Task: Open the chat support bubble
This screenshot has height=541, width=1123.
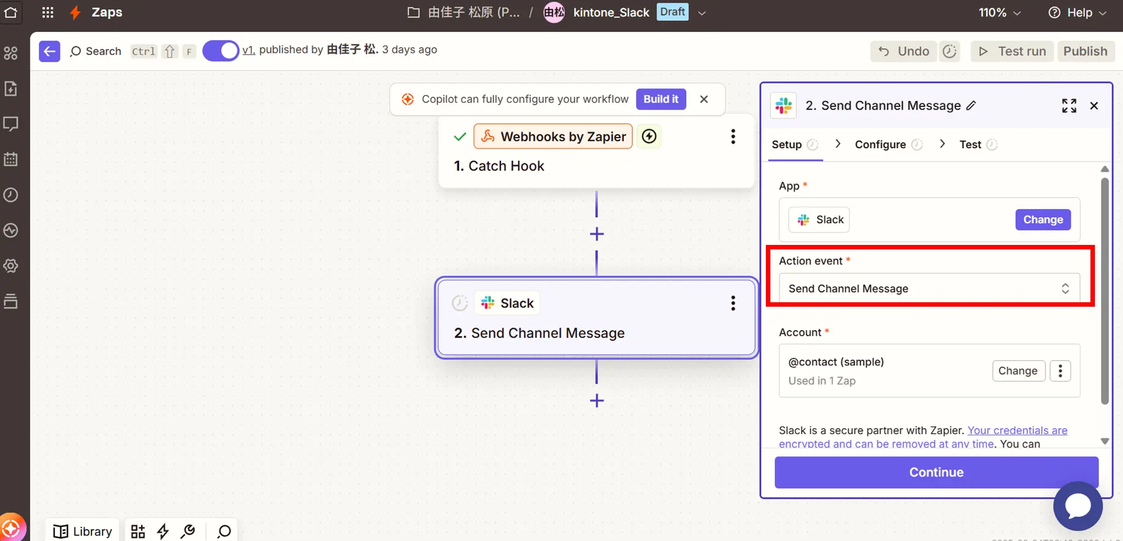Action: [1078, 506]
